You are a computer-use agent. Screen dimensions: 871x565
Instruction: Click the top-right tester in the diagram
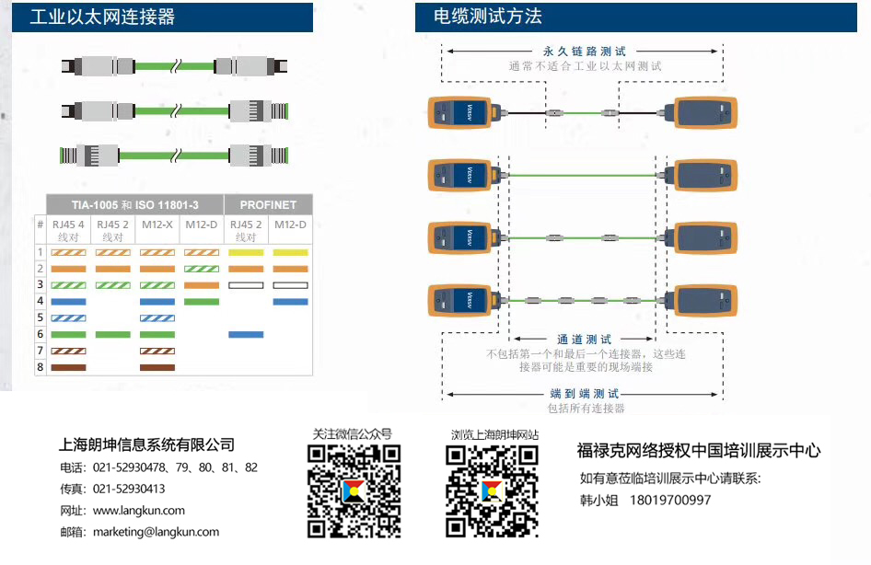[x=706, y=114]
